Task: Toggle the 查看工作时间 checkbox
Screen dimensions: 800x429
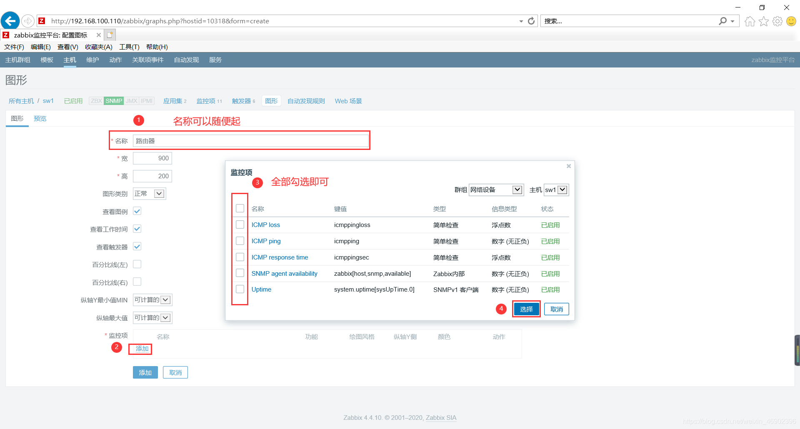Action: point(137,229)
